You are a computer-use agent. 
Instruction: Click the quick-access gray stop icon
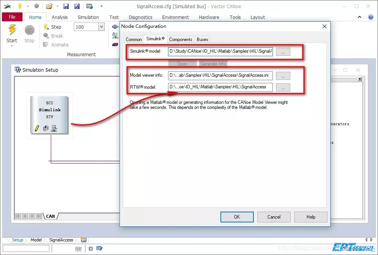[36, 6]
